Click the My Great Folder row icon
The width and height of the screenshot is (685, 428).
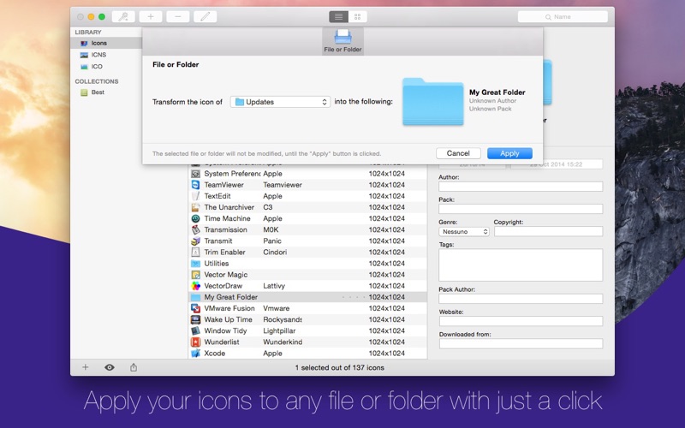pyautogui.click(x=196, y=297)
